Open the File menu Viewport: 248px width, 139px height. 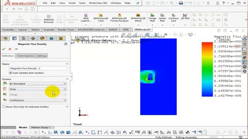pyautogui.click(x=45, y=3)
